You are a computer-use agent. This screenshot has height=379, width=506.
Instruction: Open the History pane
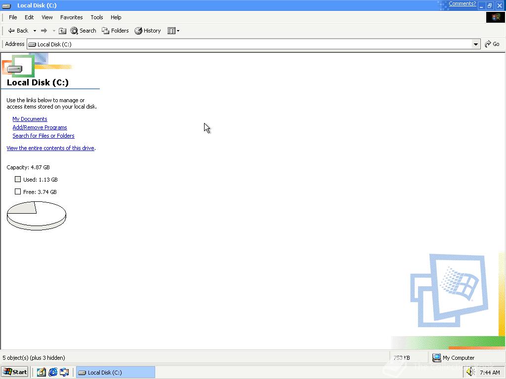[148, 31]
